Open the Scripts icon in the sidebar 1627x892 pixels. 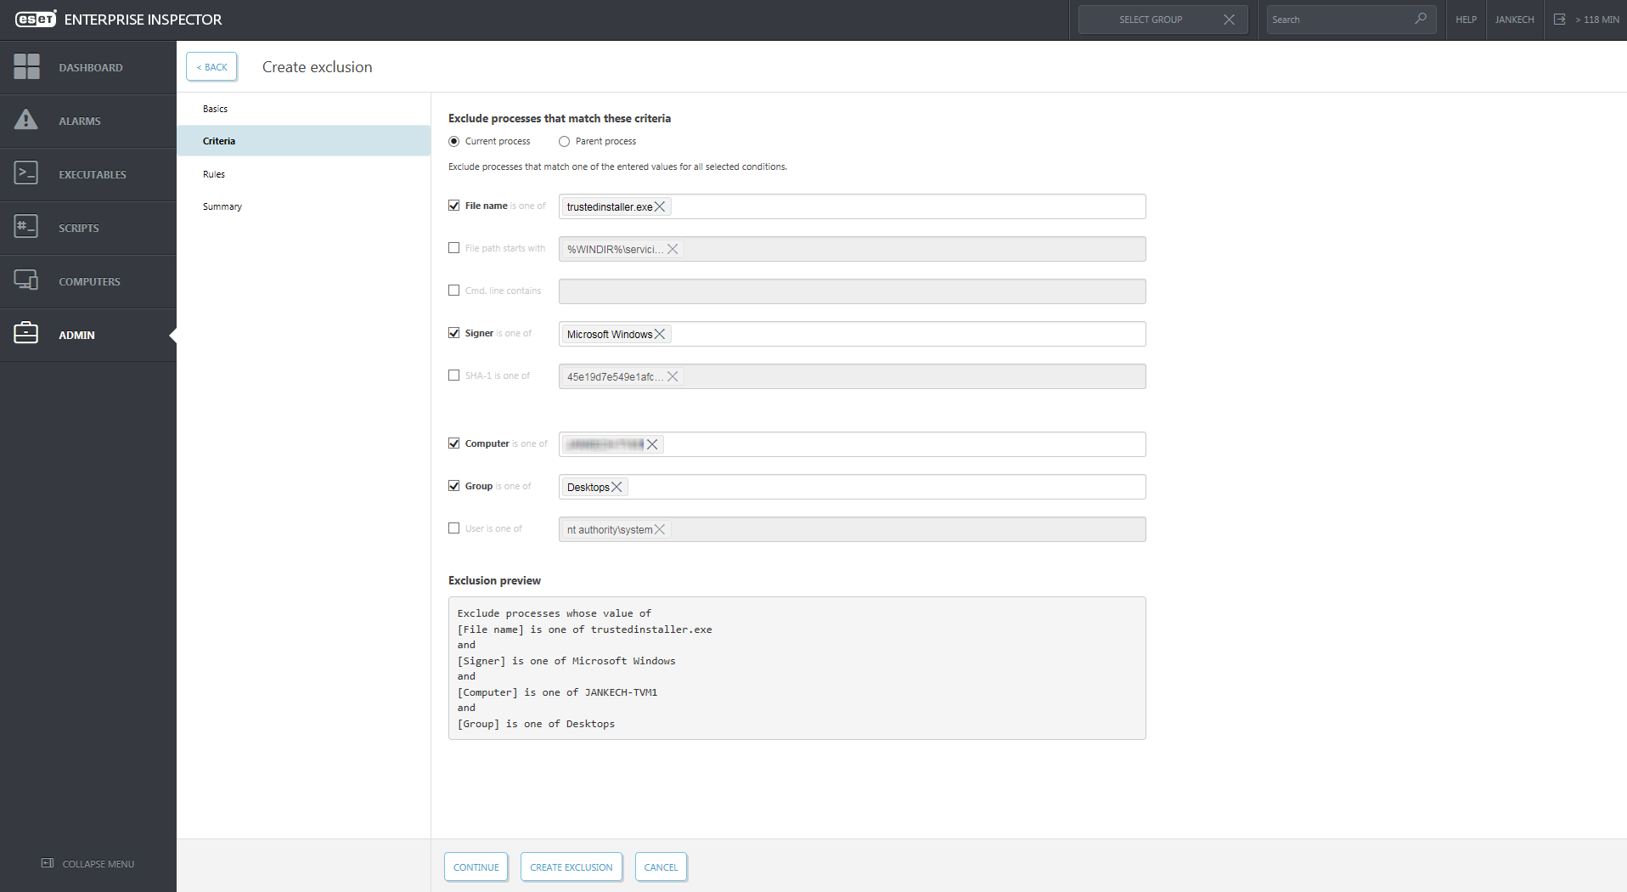26,227
